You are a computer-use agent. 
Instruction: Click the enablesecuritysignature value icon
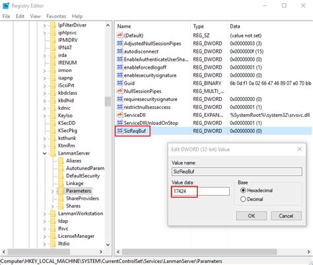pyautogui.click(x=120, y=75)
